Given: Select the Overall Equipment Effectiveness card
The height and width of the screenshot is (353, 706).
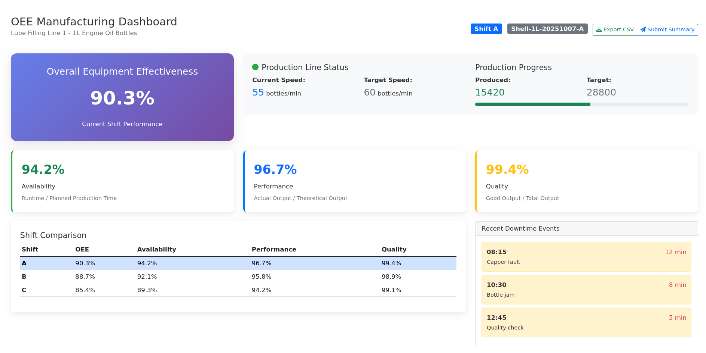Looking at the screenshot, I should pos(122,97).
